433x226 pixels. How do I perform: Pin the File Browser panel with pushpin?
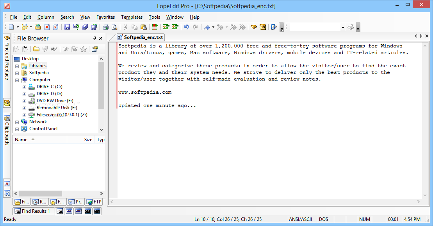(94, 38)
